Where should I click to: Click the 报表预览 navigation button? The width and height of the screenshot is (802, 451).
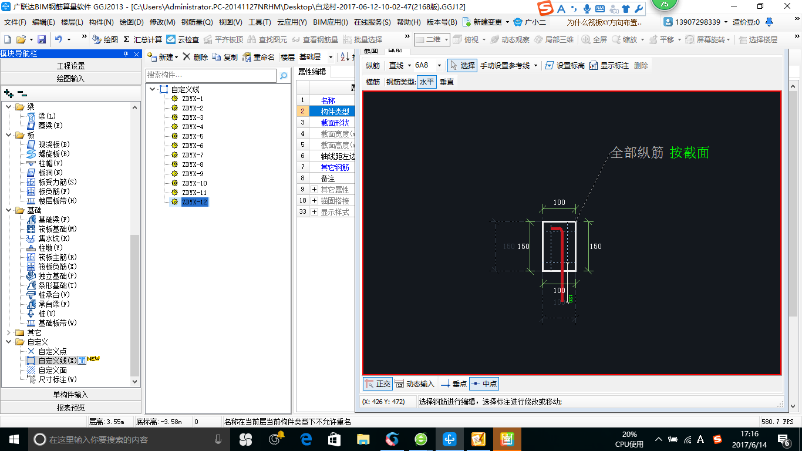click(70, 408)
